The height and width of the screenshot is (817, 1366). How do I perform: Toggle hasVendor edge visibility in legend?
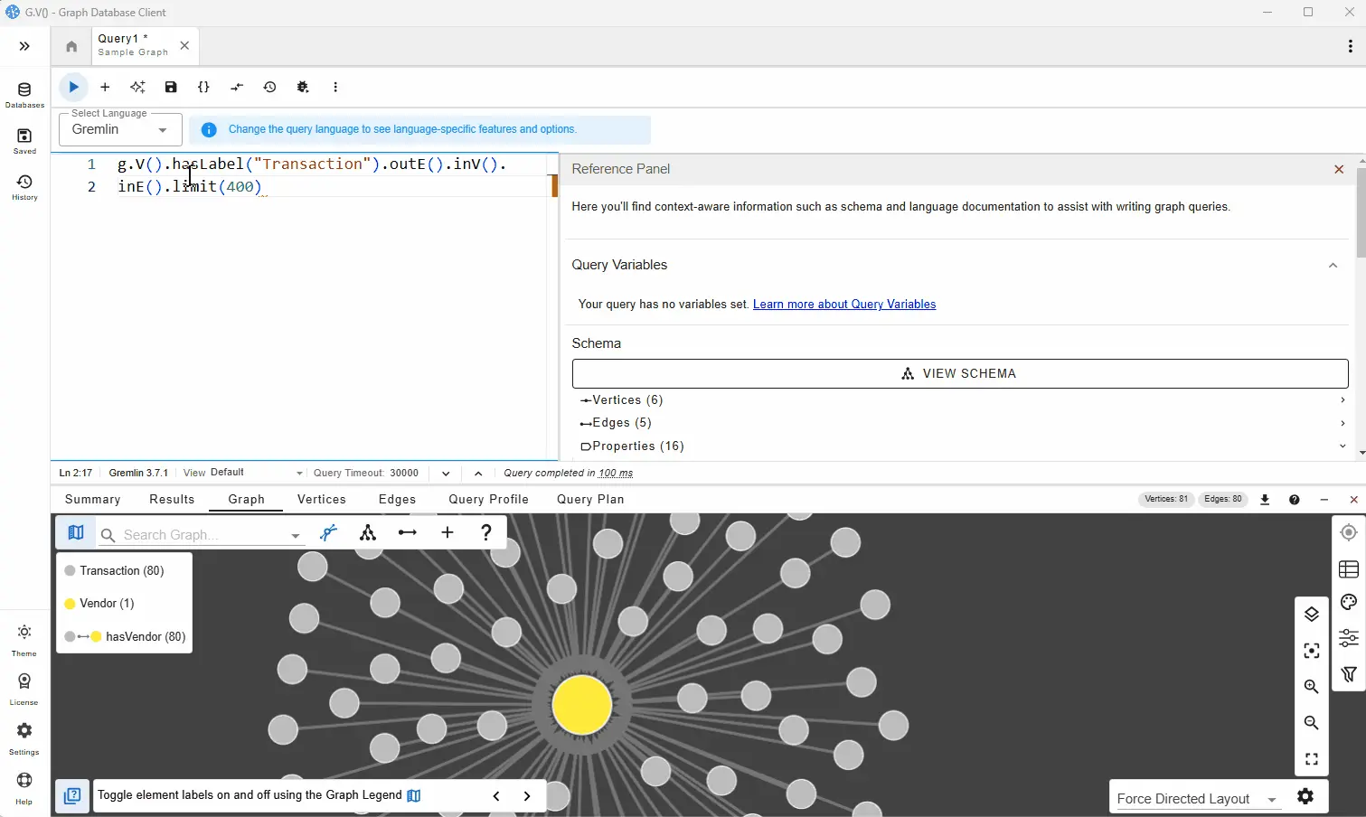[x=131, y=636]
